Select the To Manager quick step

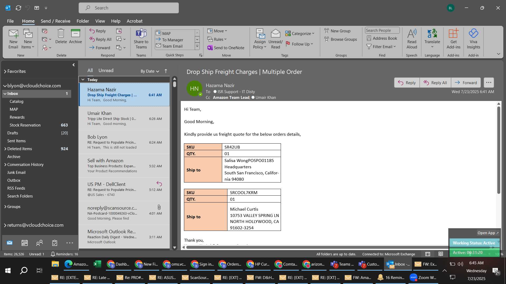[174, 40]
